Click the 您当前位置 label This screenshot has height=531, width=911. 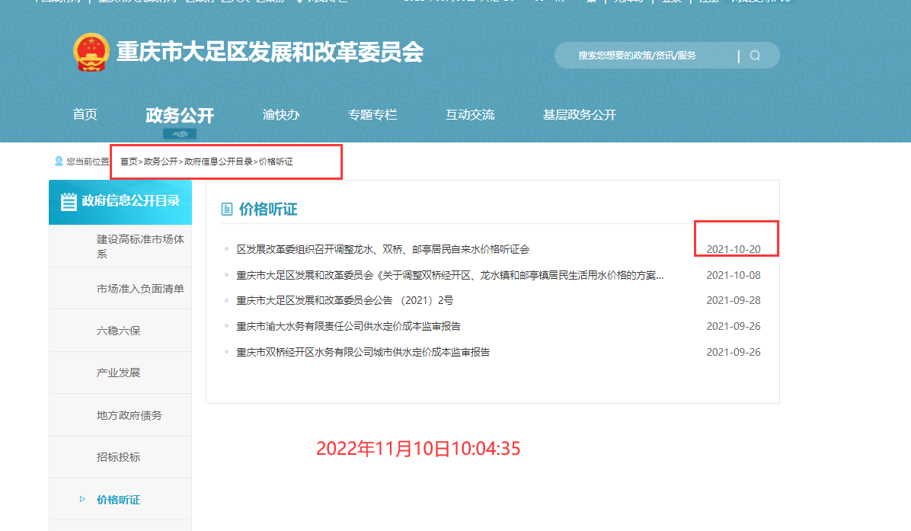[x=88, y=162]
